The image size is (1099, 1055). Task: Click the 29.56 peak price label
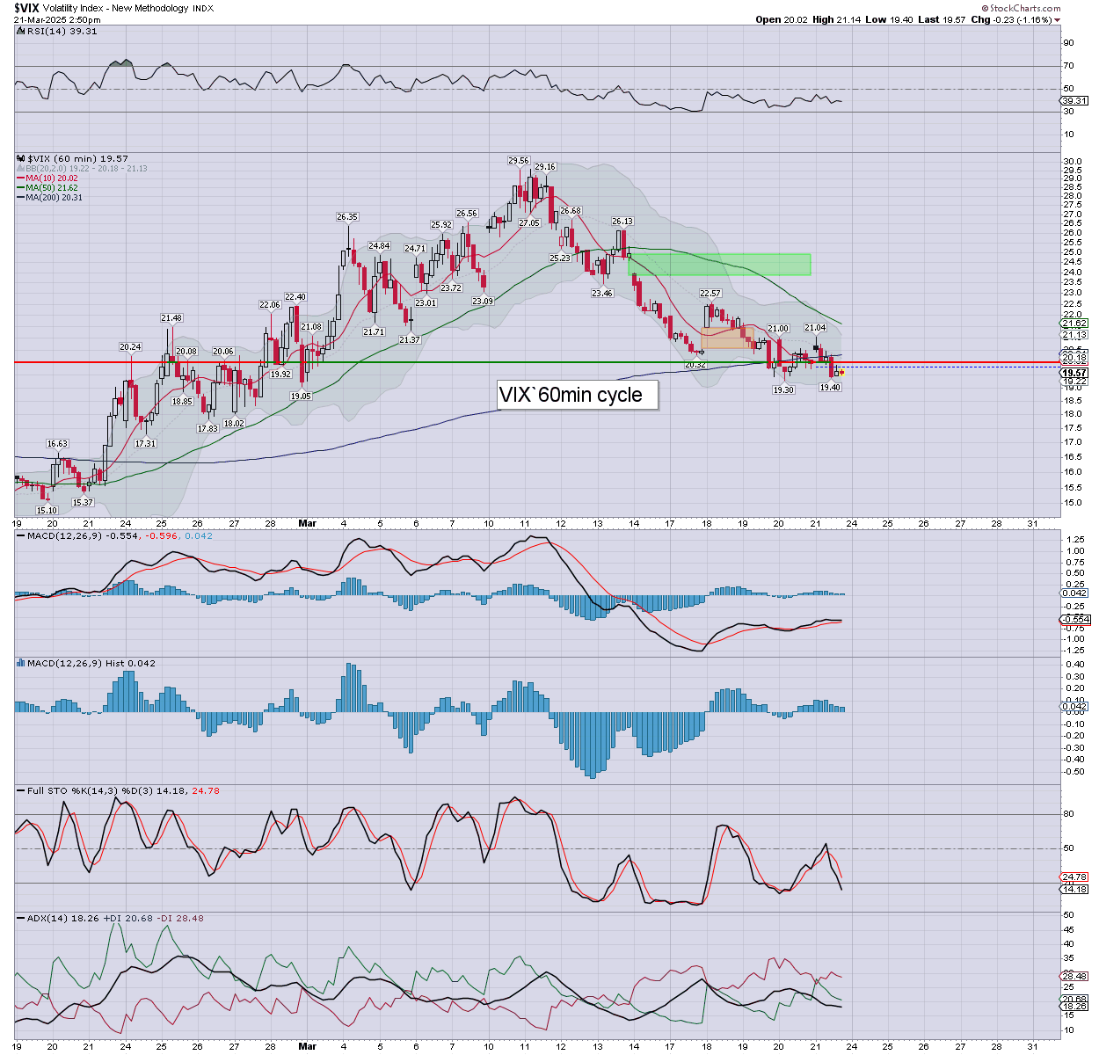pos(519,161)
